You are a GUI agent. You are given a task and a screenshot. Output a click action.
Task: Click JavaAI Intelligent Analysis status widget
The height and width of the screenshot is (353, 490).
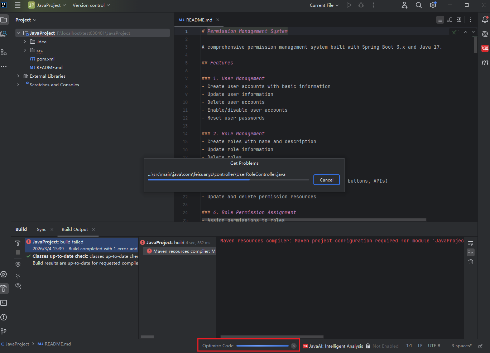tap(336, 346)
